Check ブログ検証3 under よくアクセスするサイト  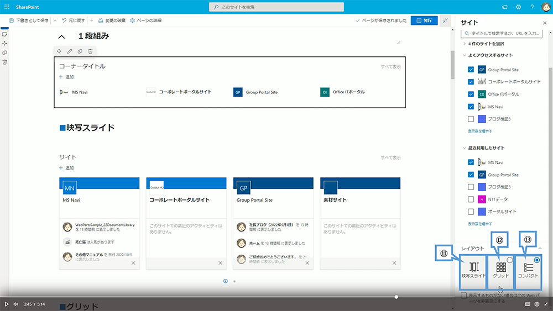point(471,119)
